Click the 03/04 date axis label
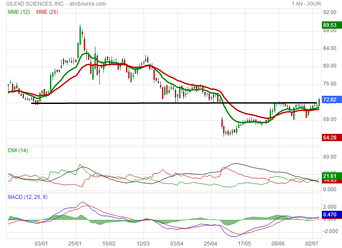342x248 pixels. [x=177, y=243]
